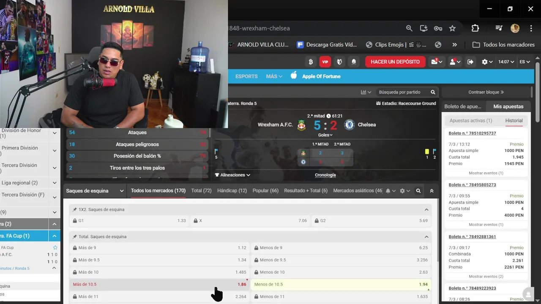Open Boleto n.º 78510295737
This screenshot has width=541, height=304.
(x=472, y=133)
